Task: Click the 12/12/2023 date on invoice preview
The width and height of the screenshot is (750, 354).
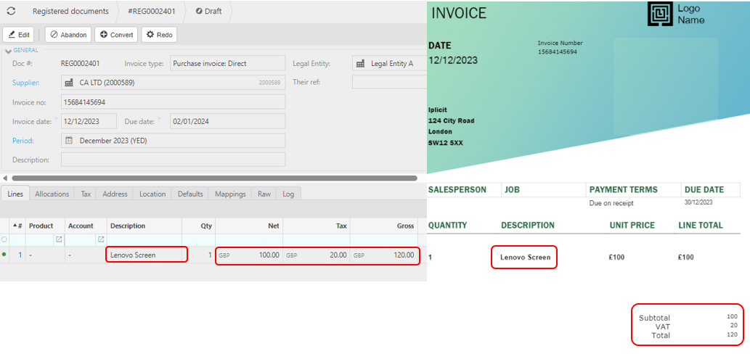Action: point(452,61)
